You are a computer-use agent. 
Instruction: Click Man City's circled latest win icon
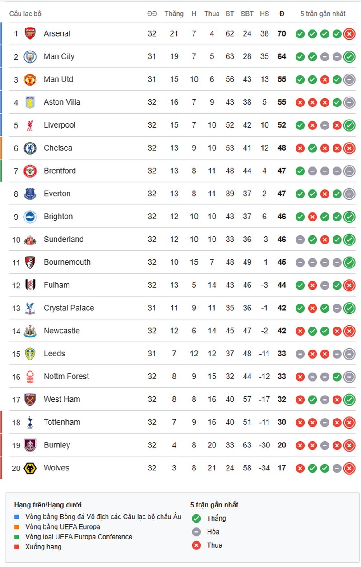click(349, 57)
